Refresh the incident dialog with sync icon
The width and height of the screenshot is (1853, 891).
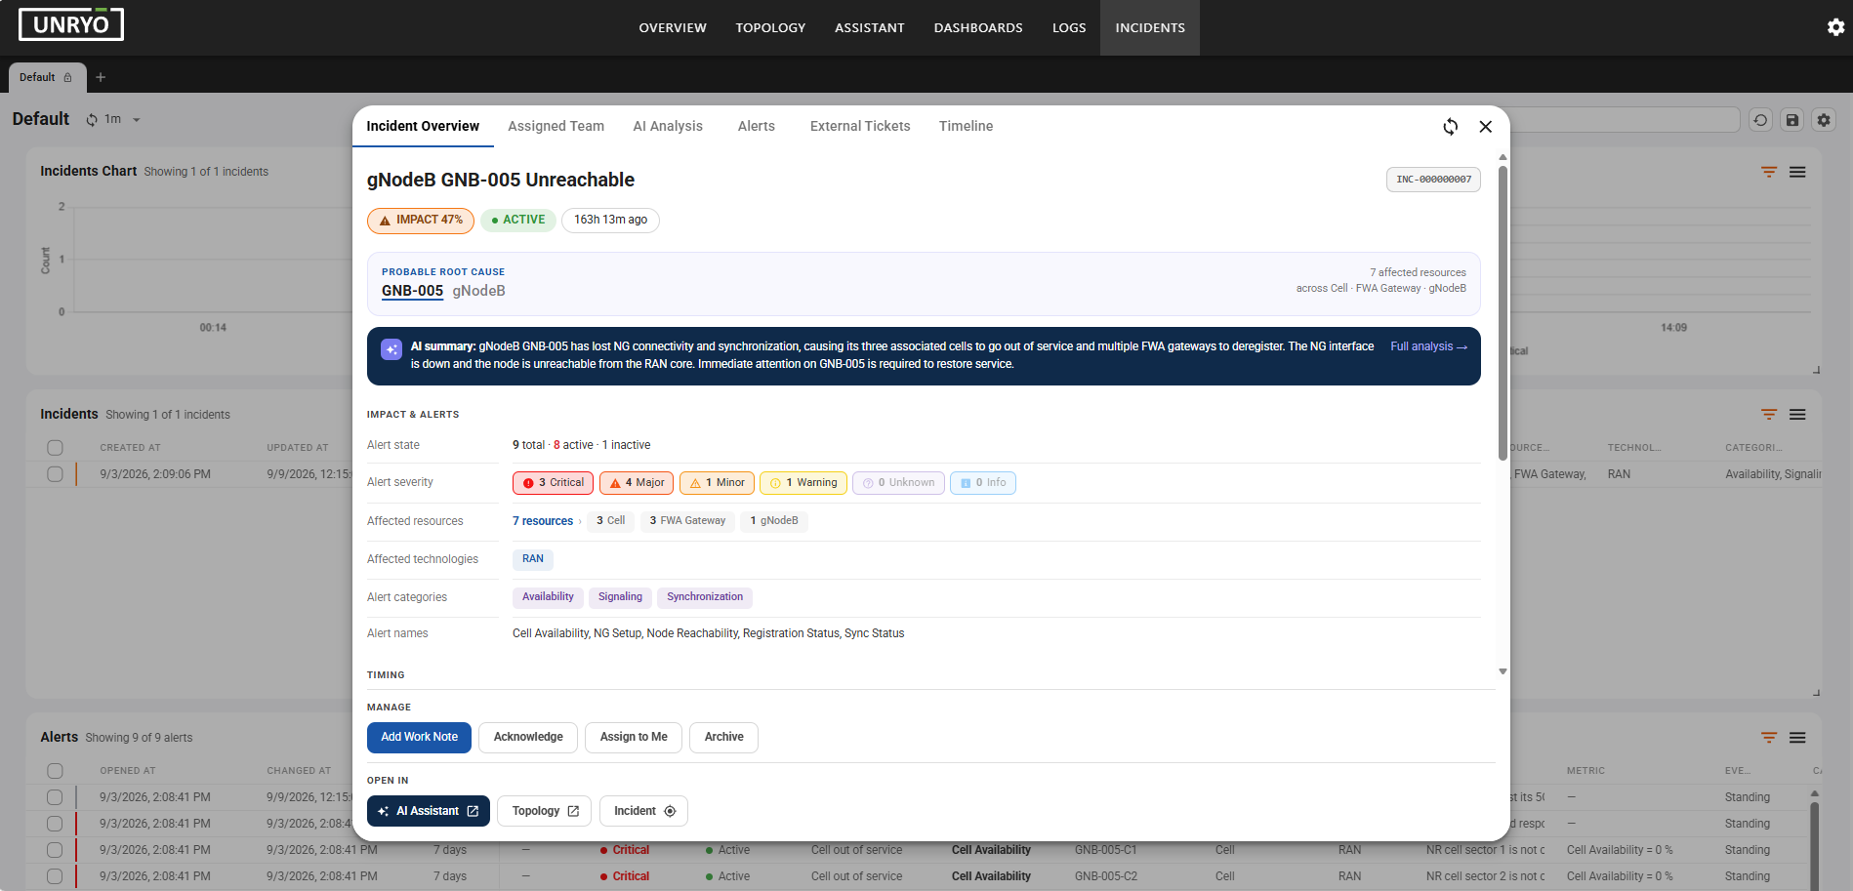click(1451, 127)
